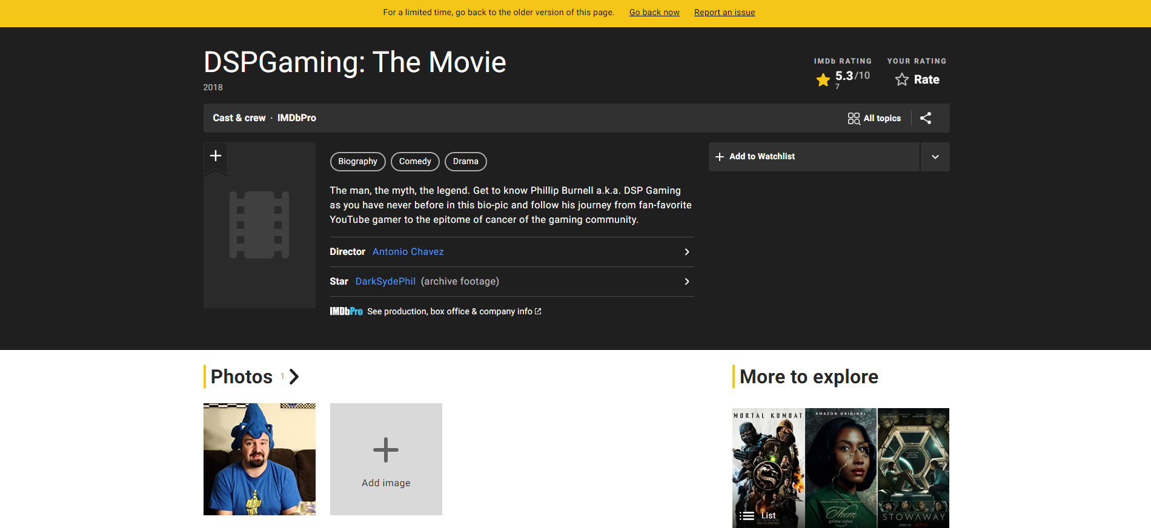Click the Go back now link

tap(654, 13)
